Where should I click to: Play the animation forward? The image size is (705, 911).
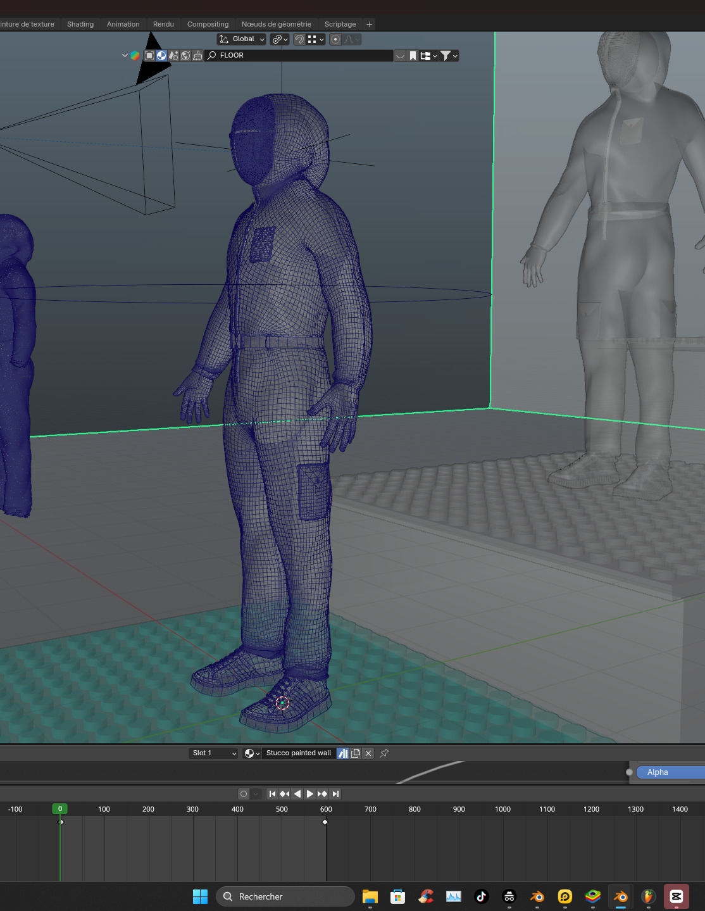click(x=310, y=794)
